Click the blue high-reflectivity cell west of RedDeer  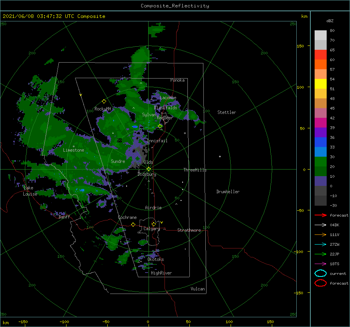click(135, 126)
